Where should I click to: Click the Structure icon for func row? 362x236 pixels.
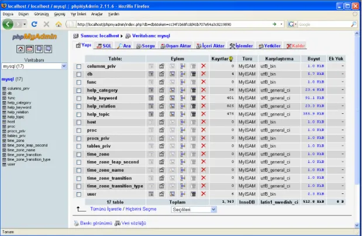pyautogui.click(x=161, y=82)
